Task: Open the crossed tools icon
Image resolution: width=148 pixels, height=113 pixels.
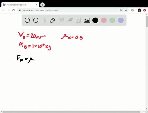Action: [x=61, y=20]
